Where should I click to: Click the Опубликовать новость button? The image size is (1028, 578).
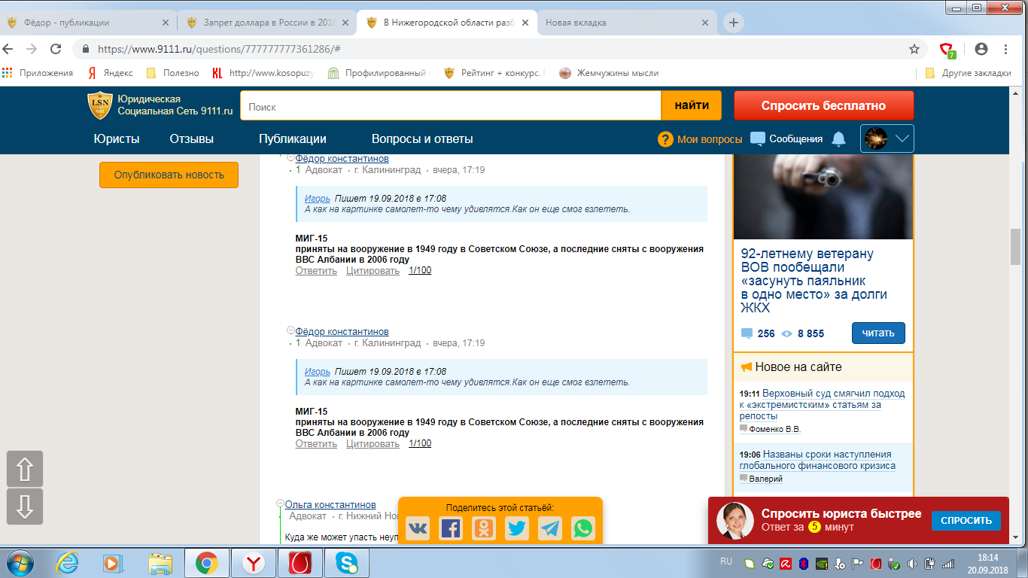coord(169,175)
